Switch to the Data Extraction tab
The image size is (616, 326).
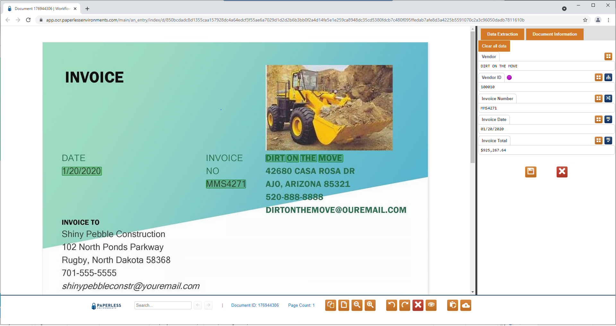[x=502, y=34]
